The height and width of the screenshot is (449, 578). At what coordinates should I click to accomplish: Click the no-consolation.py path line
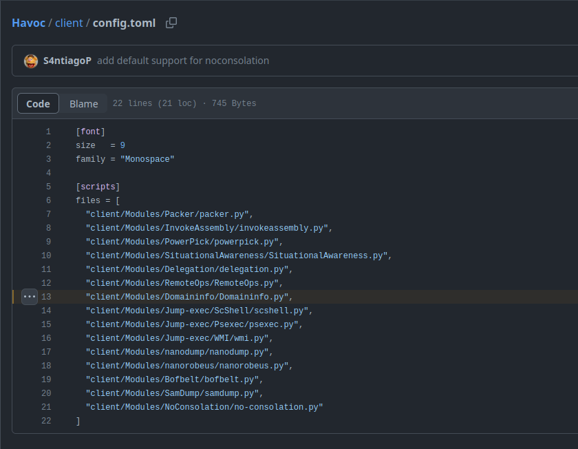pos(204,407)
